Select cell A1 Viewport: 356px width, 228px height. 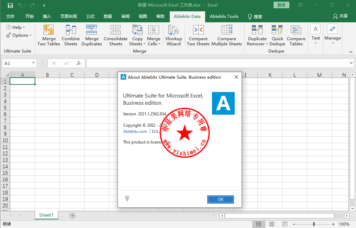[x=22, y=81]
